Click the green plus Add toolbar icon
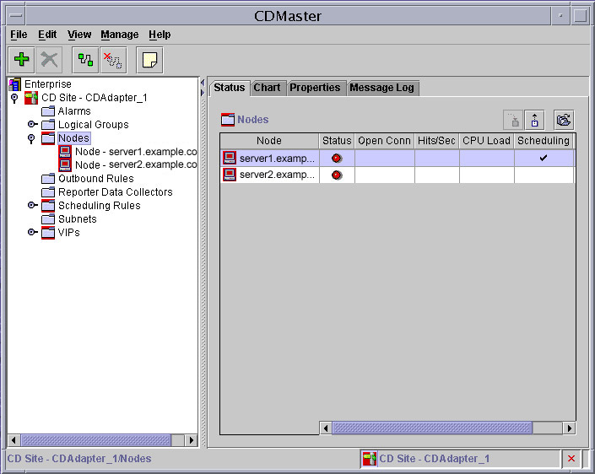The width and height of the screenshot is (595, 474). click(x=22, y=60)
